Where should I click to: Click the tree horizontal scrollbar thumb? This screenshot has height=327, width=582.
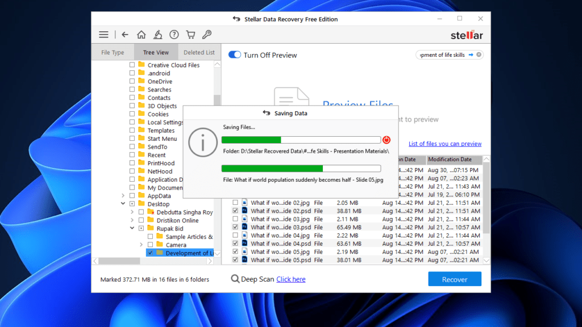point(119,261)
